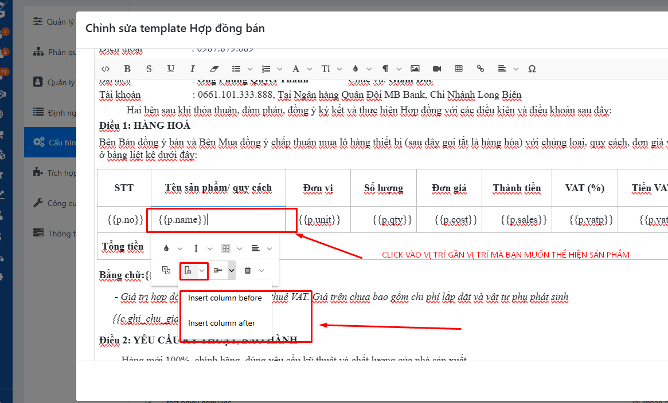Toggle bold formatting
The width and height of the screenshot is (668, 403).
pyautogui.click(x=127, y=69)
